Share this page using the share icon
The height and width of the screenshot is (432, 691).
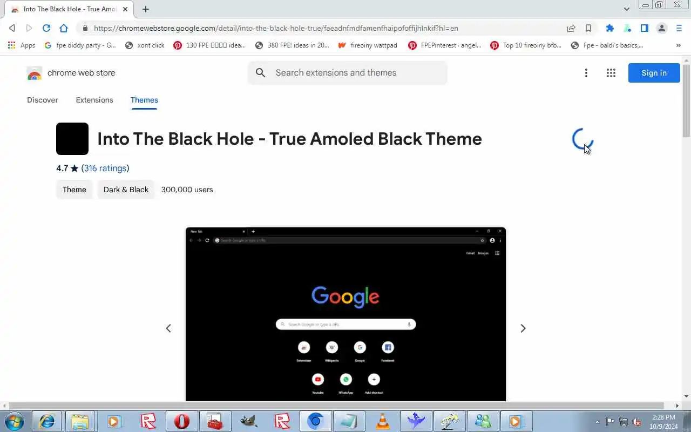[x=571, y=28]
